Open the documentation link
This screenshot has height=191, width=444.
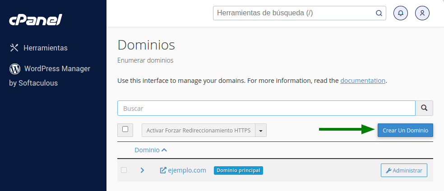click(x=363, y=81)
